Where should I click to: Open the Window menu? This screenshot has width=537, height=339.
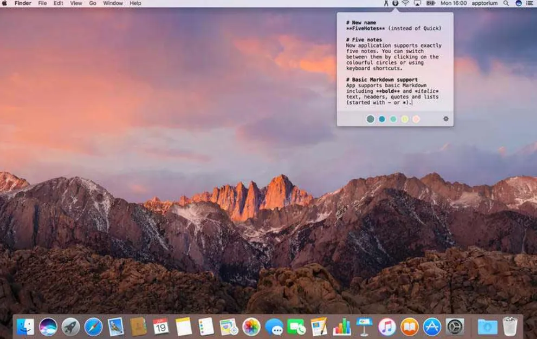[113, 3]
